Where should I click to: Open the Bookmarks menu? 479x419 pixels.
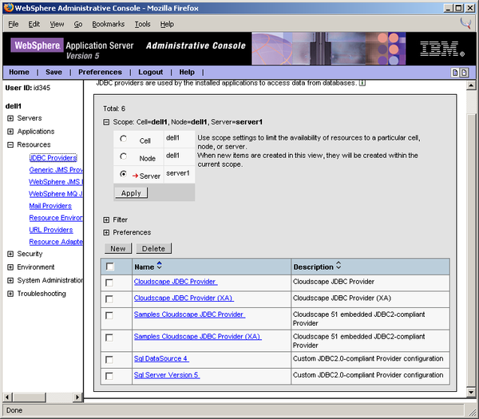[x=108, y=24]
